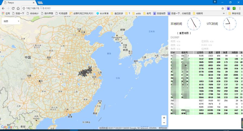
Task: Open the 全国机场三字码 bookmark
Action: coord(82,14)
